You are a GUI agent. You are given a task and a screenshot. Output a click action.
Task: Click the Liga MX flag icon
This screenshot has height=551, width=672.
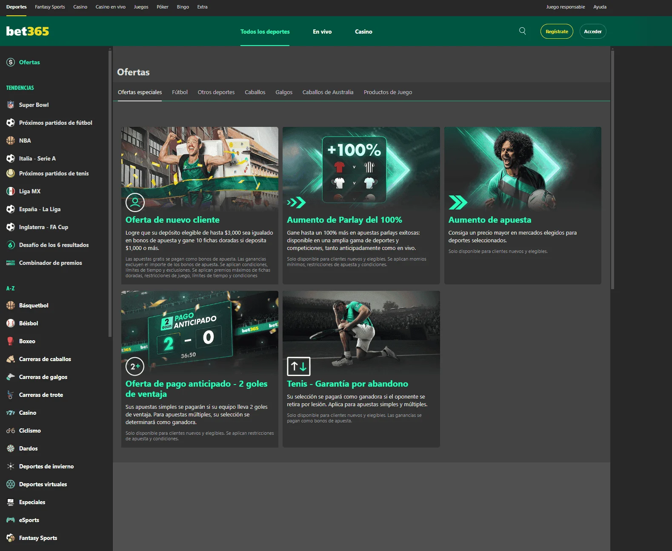coord(11,191)
